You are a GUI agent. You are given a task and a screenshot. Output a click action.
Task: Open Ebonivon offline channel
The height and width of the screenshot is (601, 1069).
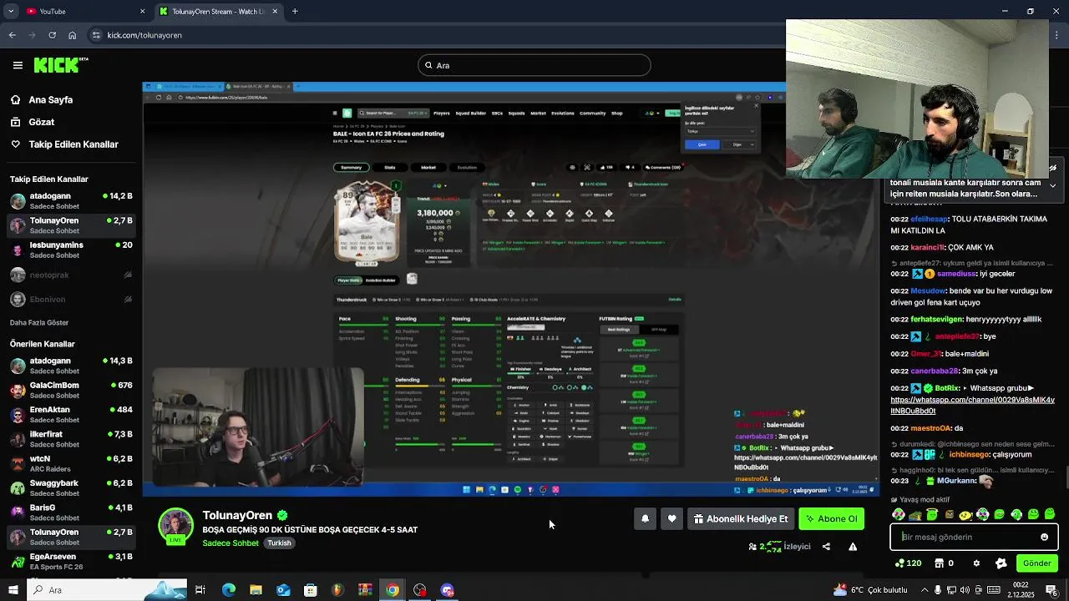(70, 299)
